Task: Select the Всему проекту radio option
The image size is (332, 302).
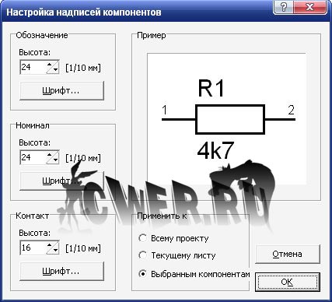Action: 173,238
